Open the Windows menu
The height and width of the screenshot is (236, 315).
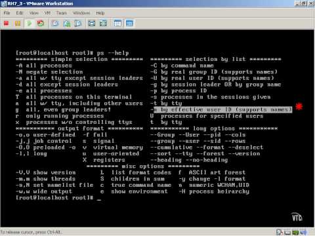point(81,13)
